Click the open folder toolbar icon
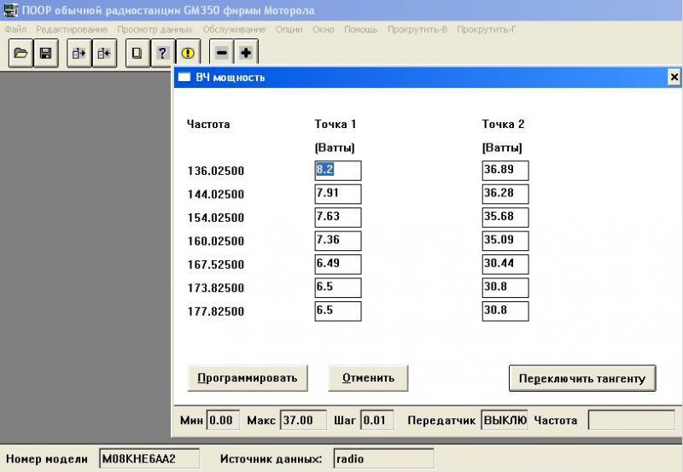 click(20, 53)
